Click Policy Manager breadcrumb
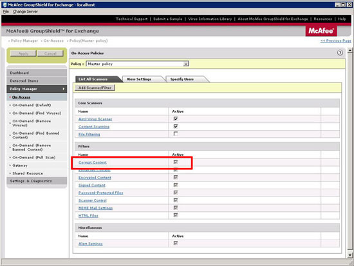354x266 pixels. (x=24, y=41)
